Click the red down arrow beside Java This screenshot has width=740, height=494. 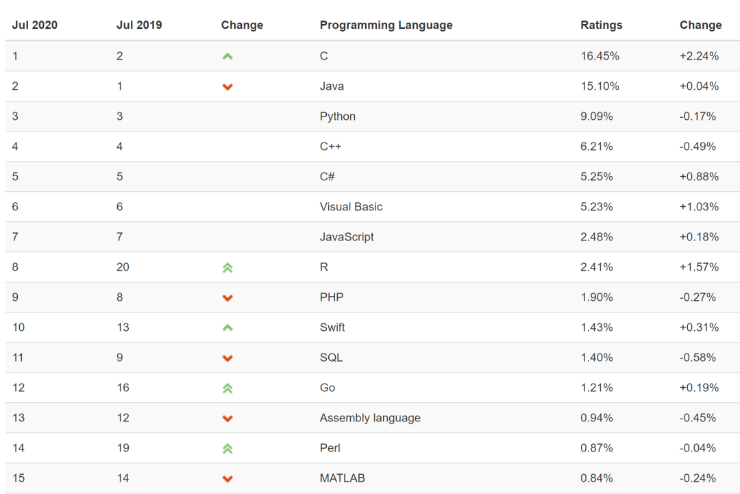click(x=227, y=87)
